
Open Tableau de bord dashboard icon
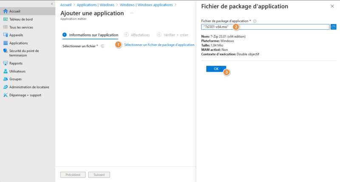(6, 19)
